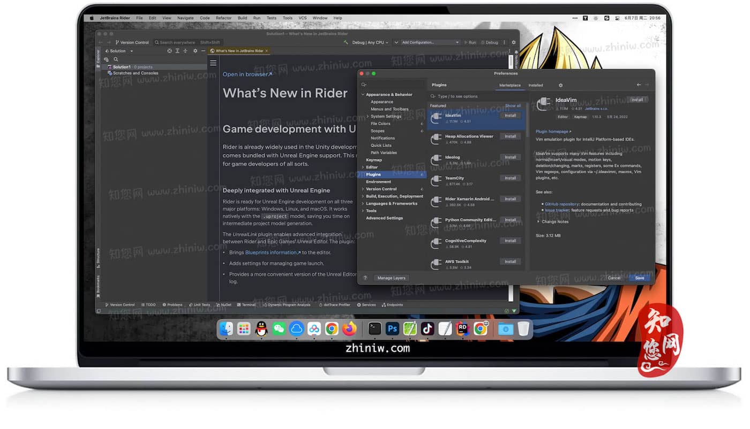Click help question mark in Preferences
The width and height of the screenshot is (750, 429).
tap(365, 278)
